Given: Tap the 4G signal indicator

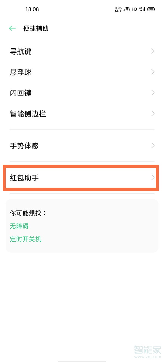Looking at the screenshot, I should pos(142,9).
